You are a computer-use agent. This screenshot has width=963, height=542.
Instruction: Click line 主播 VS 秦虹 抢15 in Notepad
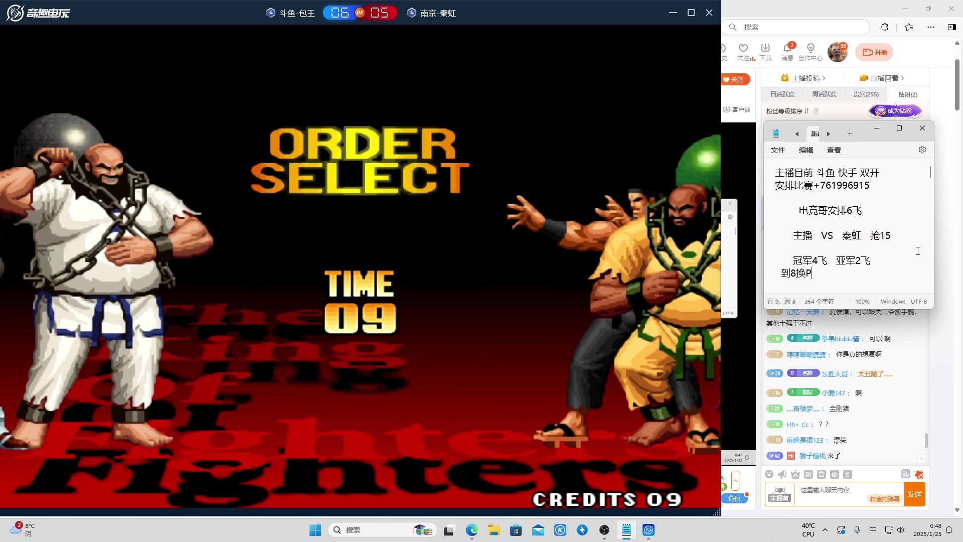click(x=842, y=235)
